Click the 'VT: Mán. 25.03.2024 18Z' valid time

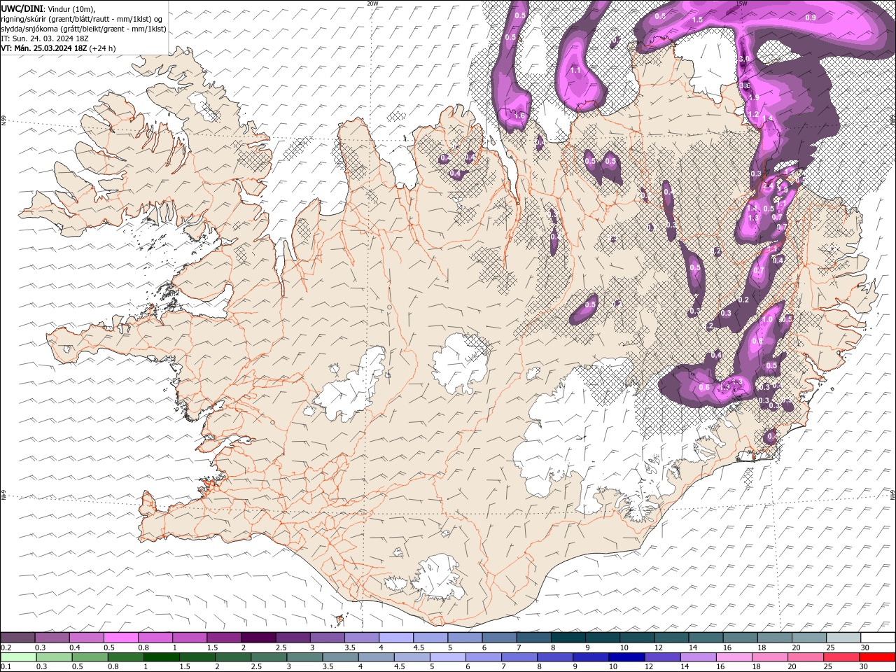(43, 48)
